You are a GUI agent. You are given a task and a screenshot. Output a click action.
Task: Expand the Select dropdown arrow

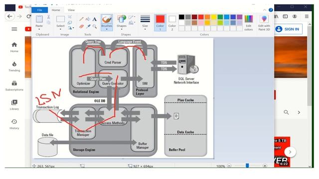click(x=60, y=29)
